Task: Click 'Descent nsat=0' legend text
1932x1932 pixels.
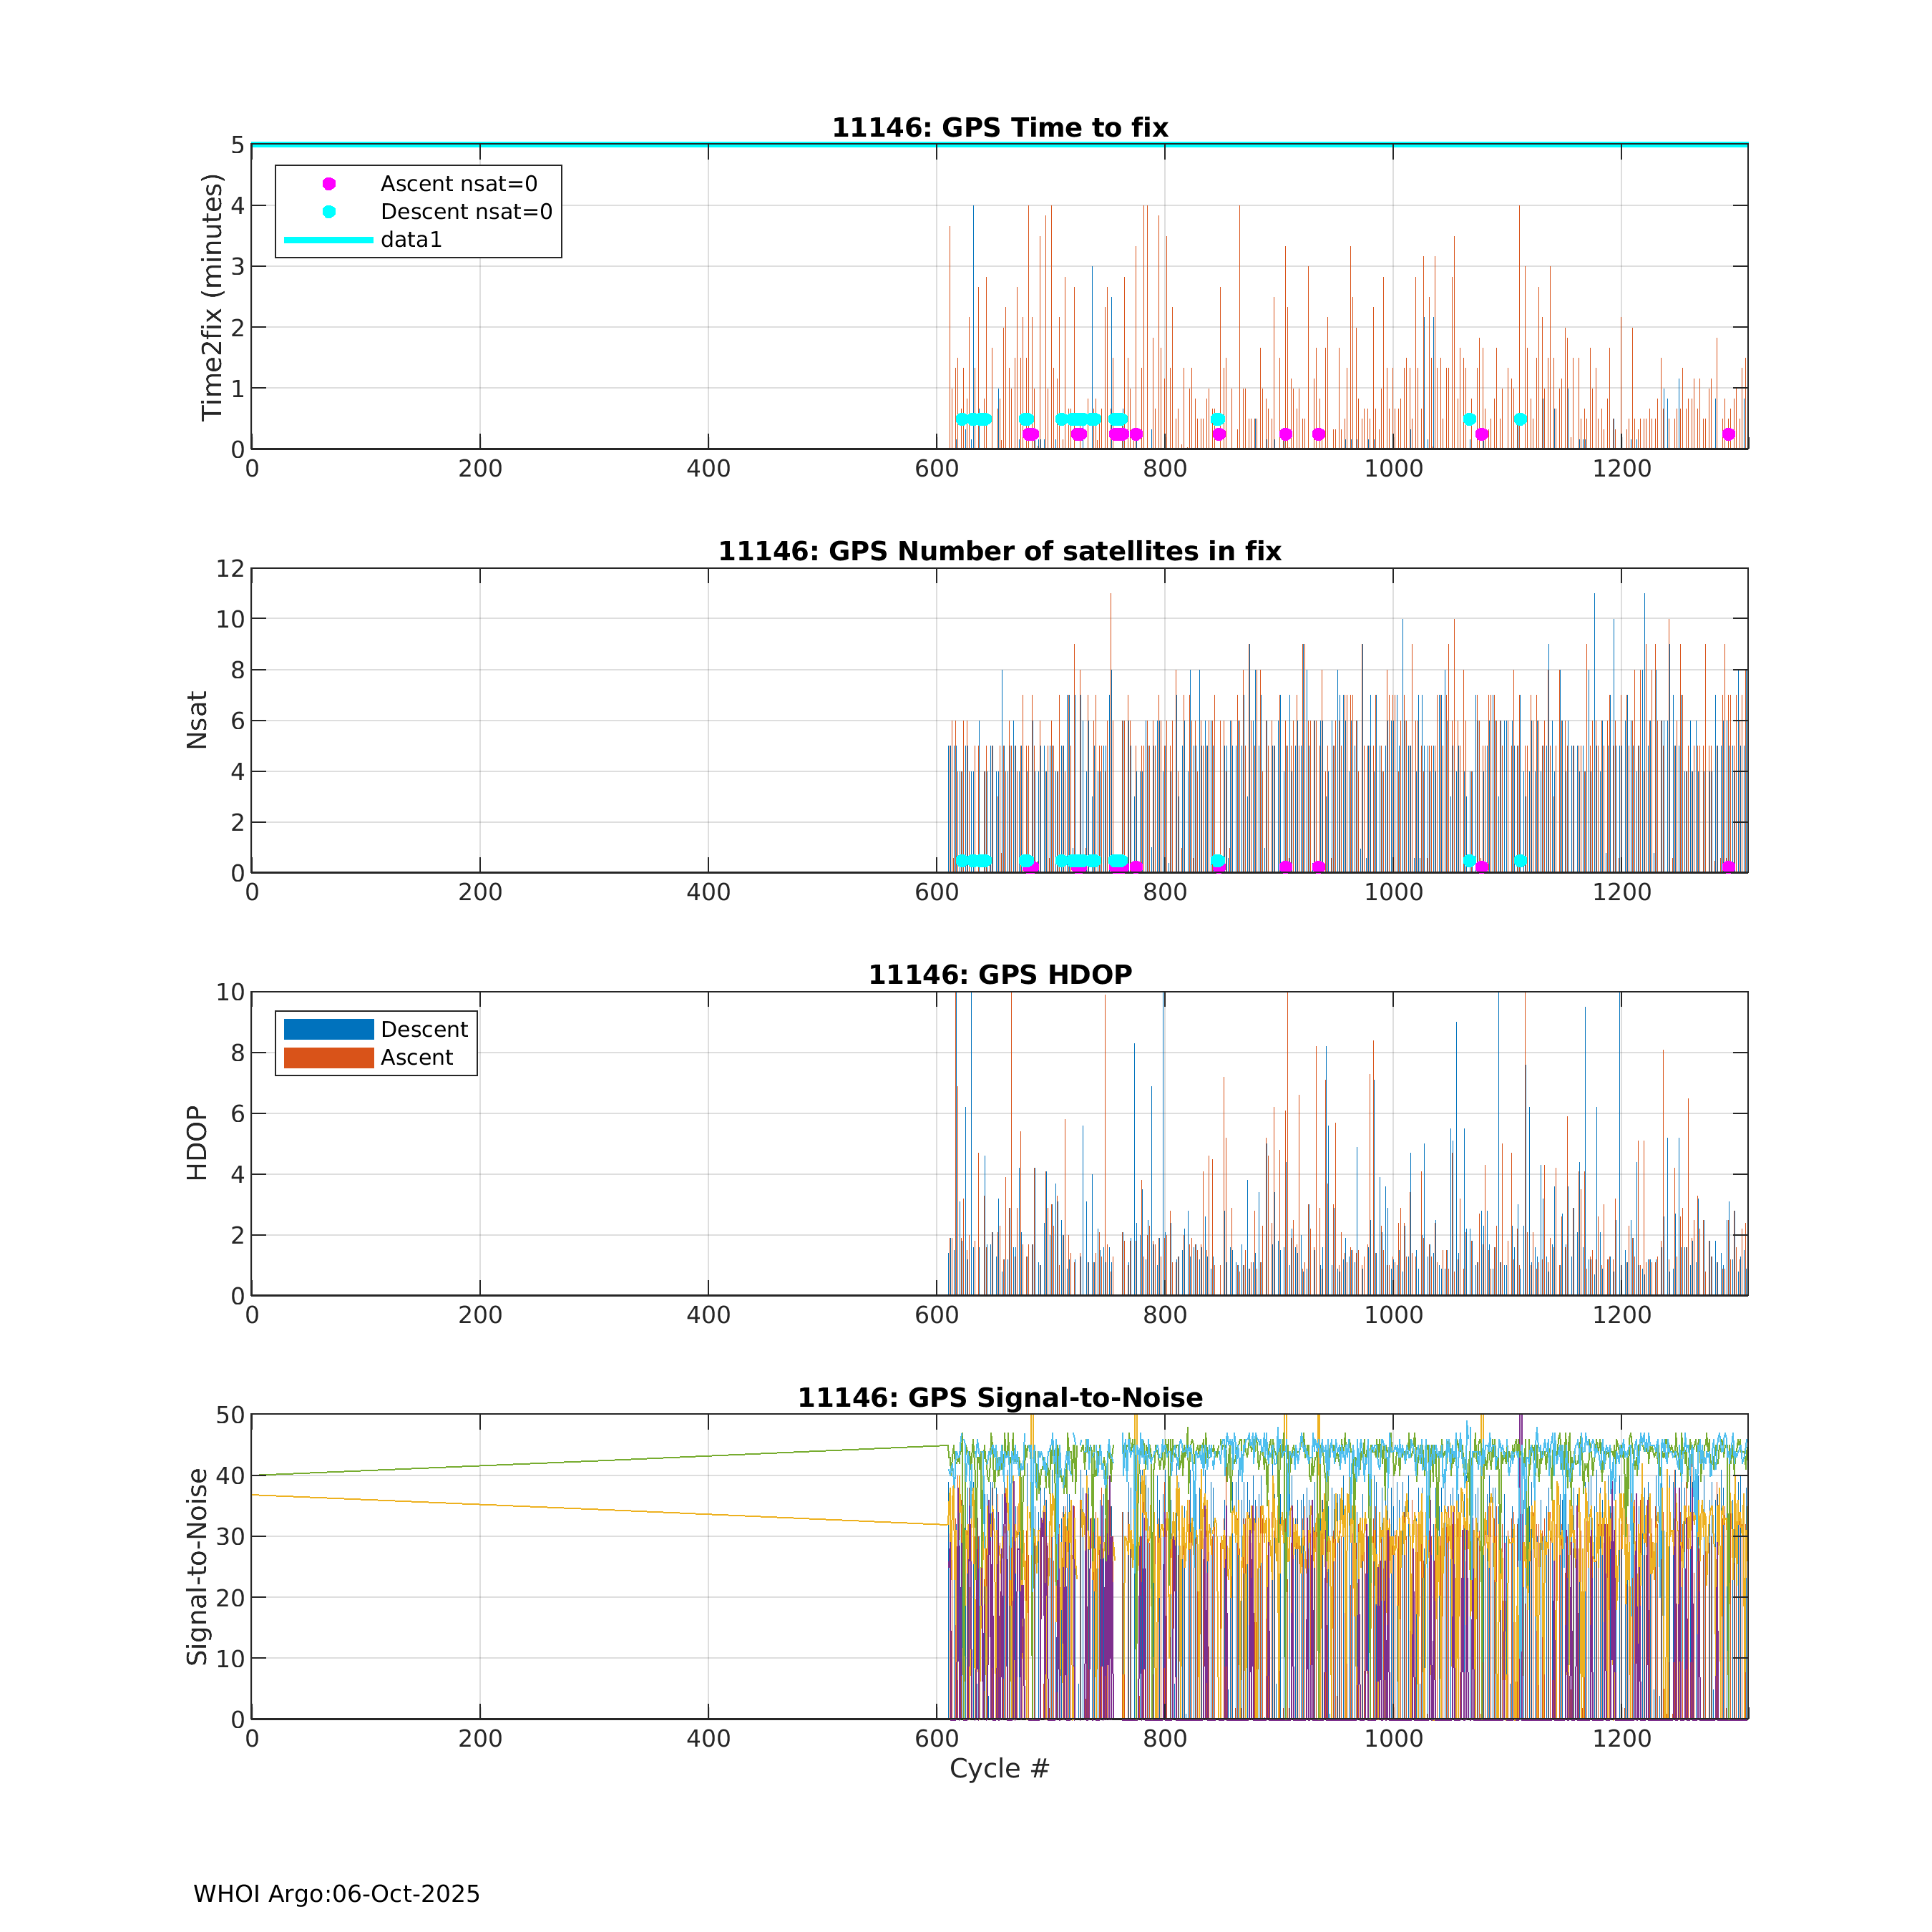Action: pos(466,212)
